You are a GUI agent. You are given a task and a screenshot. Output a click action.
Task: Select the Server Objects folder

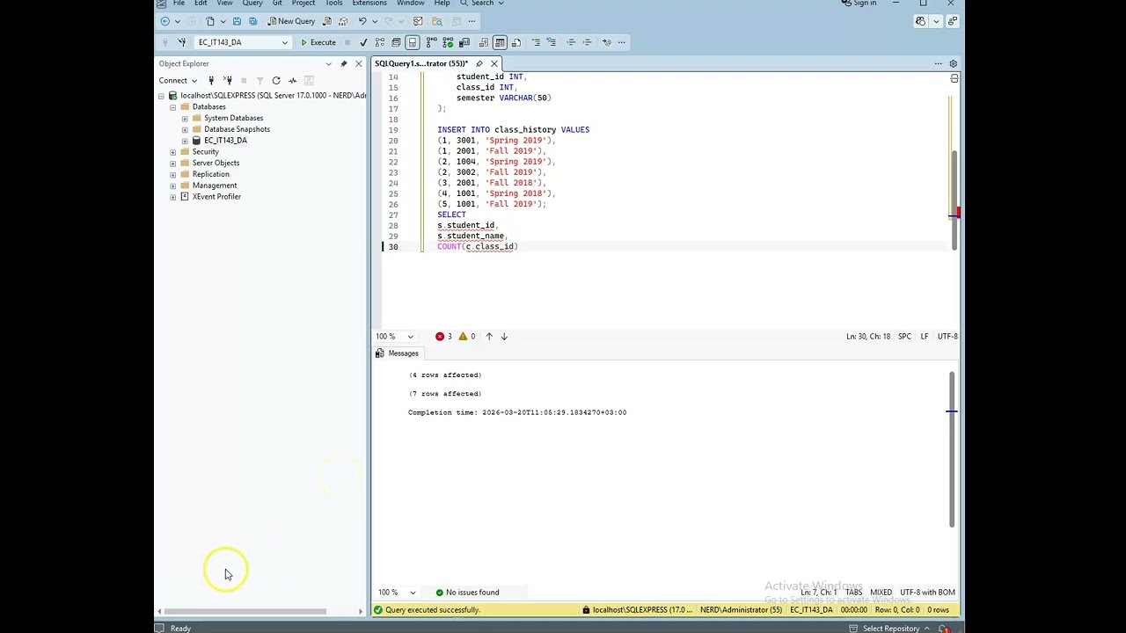[216, 163]
